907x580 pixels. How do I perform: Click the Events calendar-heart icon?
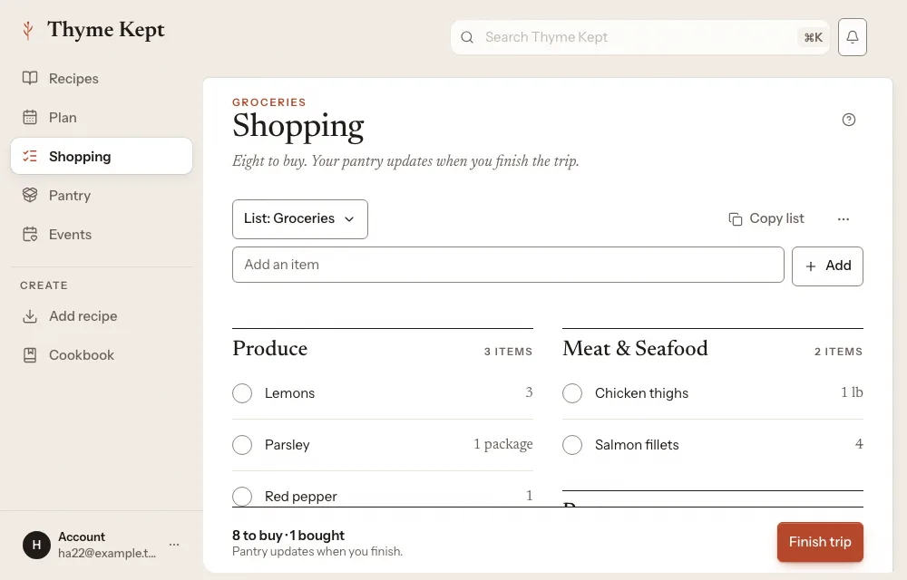30,234
